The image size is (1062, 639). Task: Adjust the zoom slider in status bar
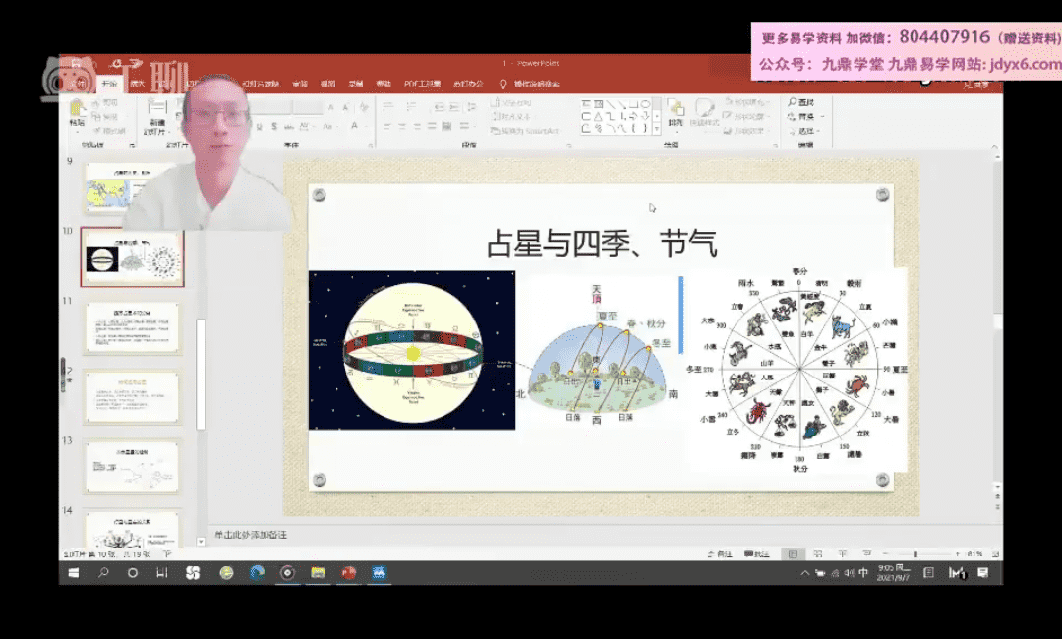915,554
